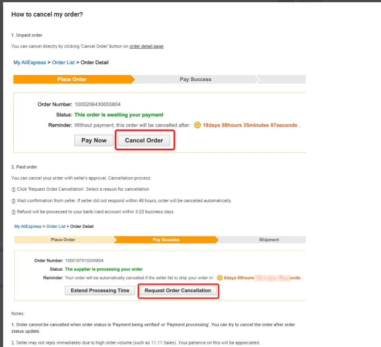Click the Pay Now button
Image resolution: width=381 pixels, height=347 pixels.
click(94, 140)
